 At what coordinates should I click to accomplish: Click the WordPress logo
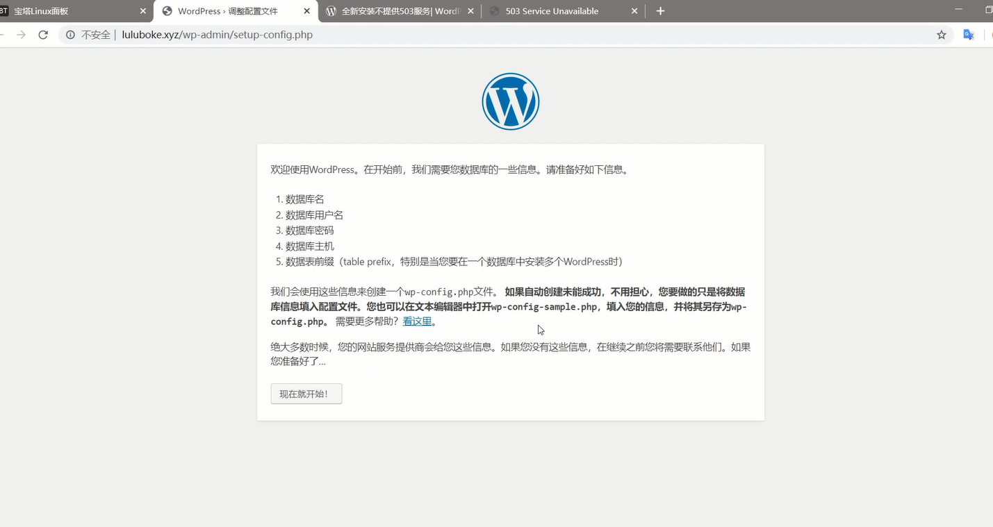511,101
